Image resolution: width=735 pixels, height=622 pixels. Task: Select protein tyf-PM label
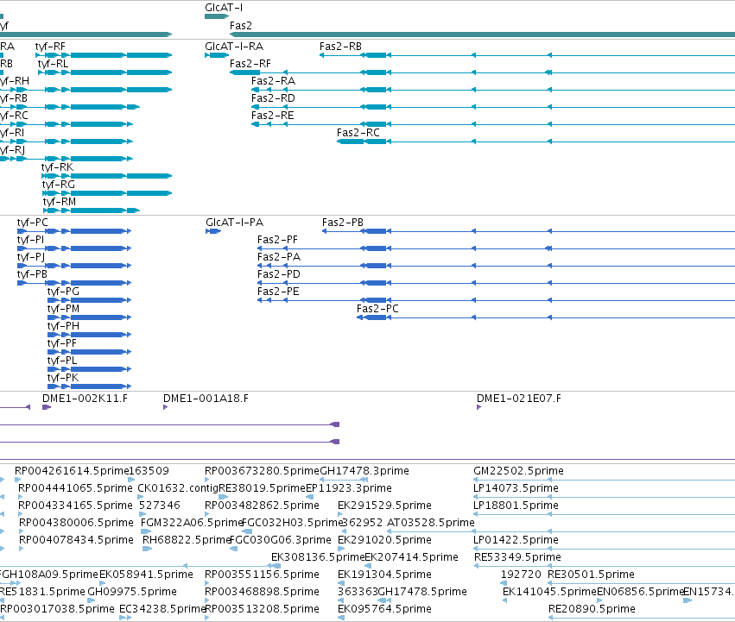[63, 309]
